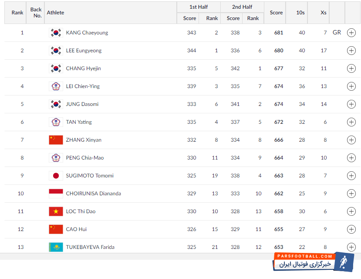Click the 10s column header
Screen dimensions: 361x279
(x=300, y=13)
